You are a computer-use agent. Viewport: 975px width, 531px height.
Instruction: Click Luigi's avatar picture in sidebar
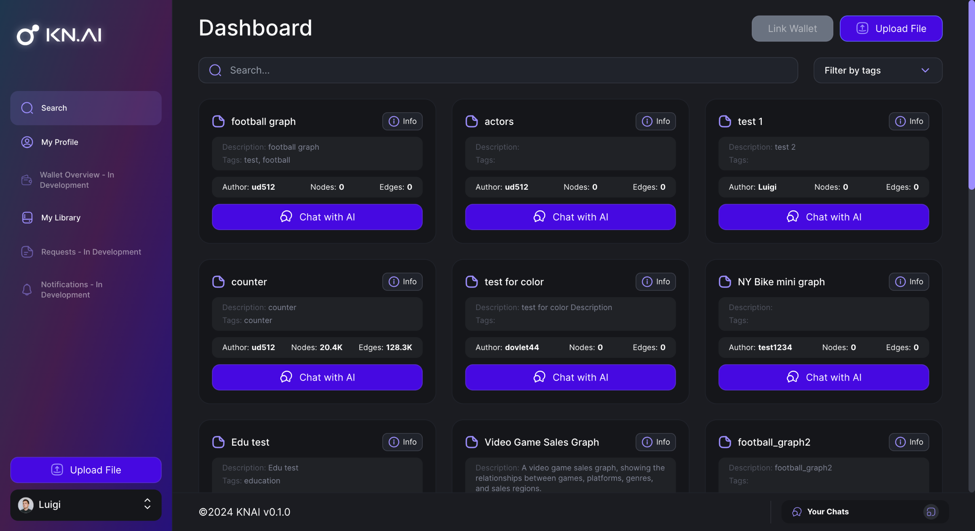(x=26, y=504)
